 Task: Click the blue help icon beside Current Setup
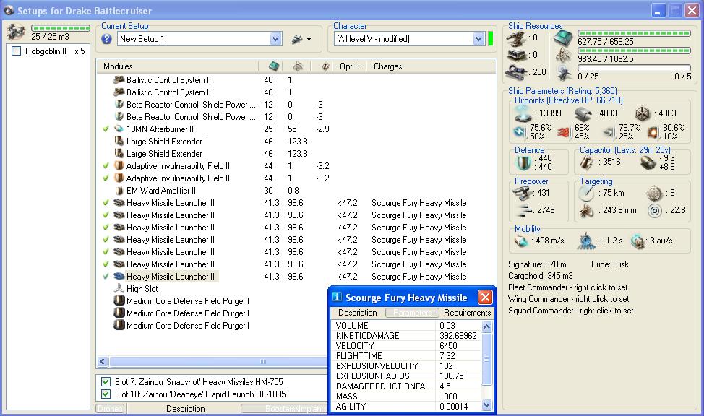click(107, 39)
